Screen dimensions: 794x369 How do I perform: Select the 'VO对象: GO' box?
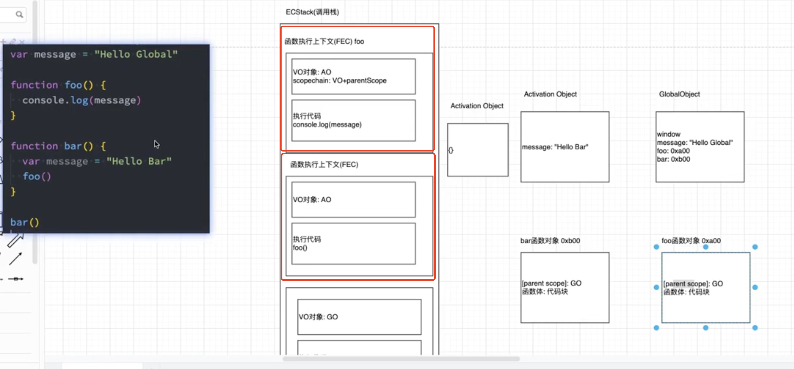[x=359, y=317]
